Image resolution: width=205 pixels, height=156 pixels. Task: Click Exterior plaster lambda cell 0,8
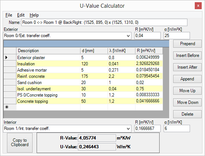click(122, 57)
